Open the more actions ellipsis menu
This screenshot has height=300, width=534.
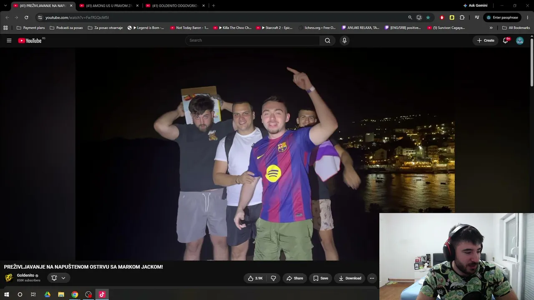point(372,278)
